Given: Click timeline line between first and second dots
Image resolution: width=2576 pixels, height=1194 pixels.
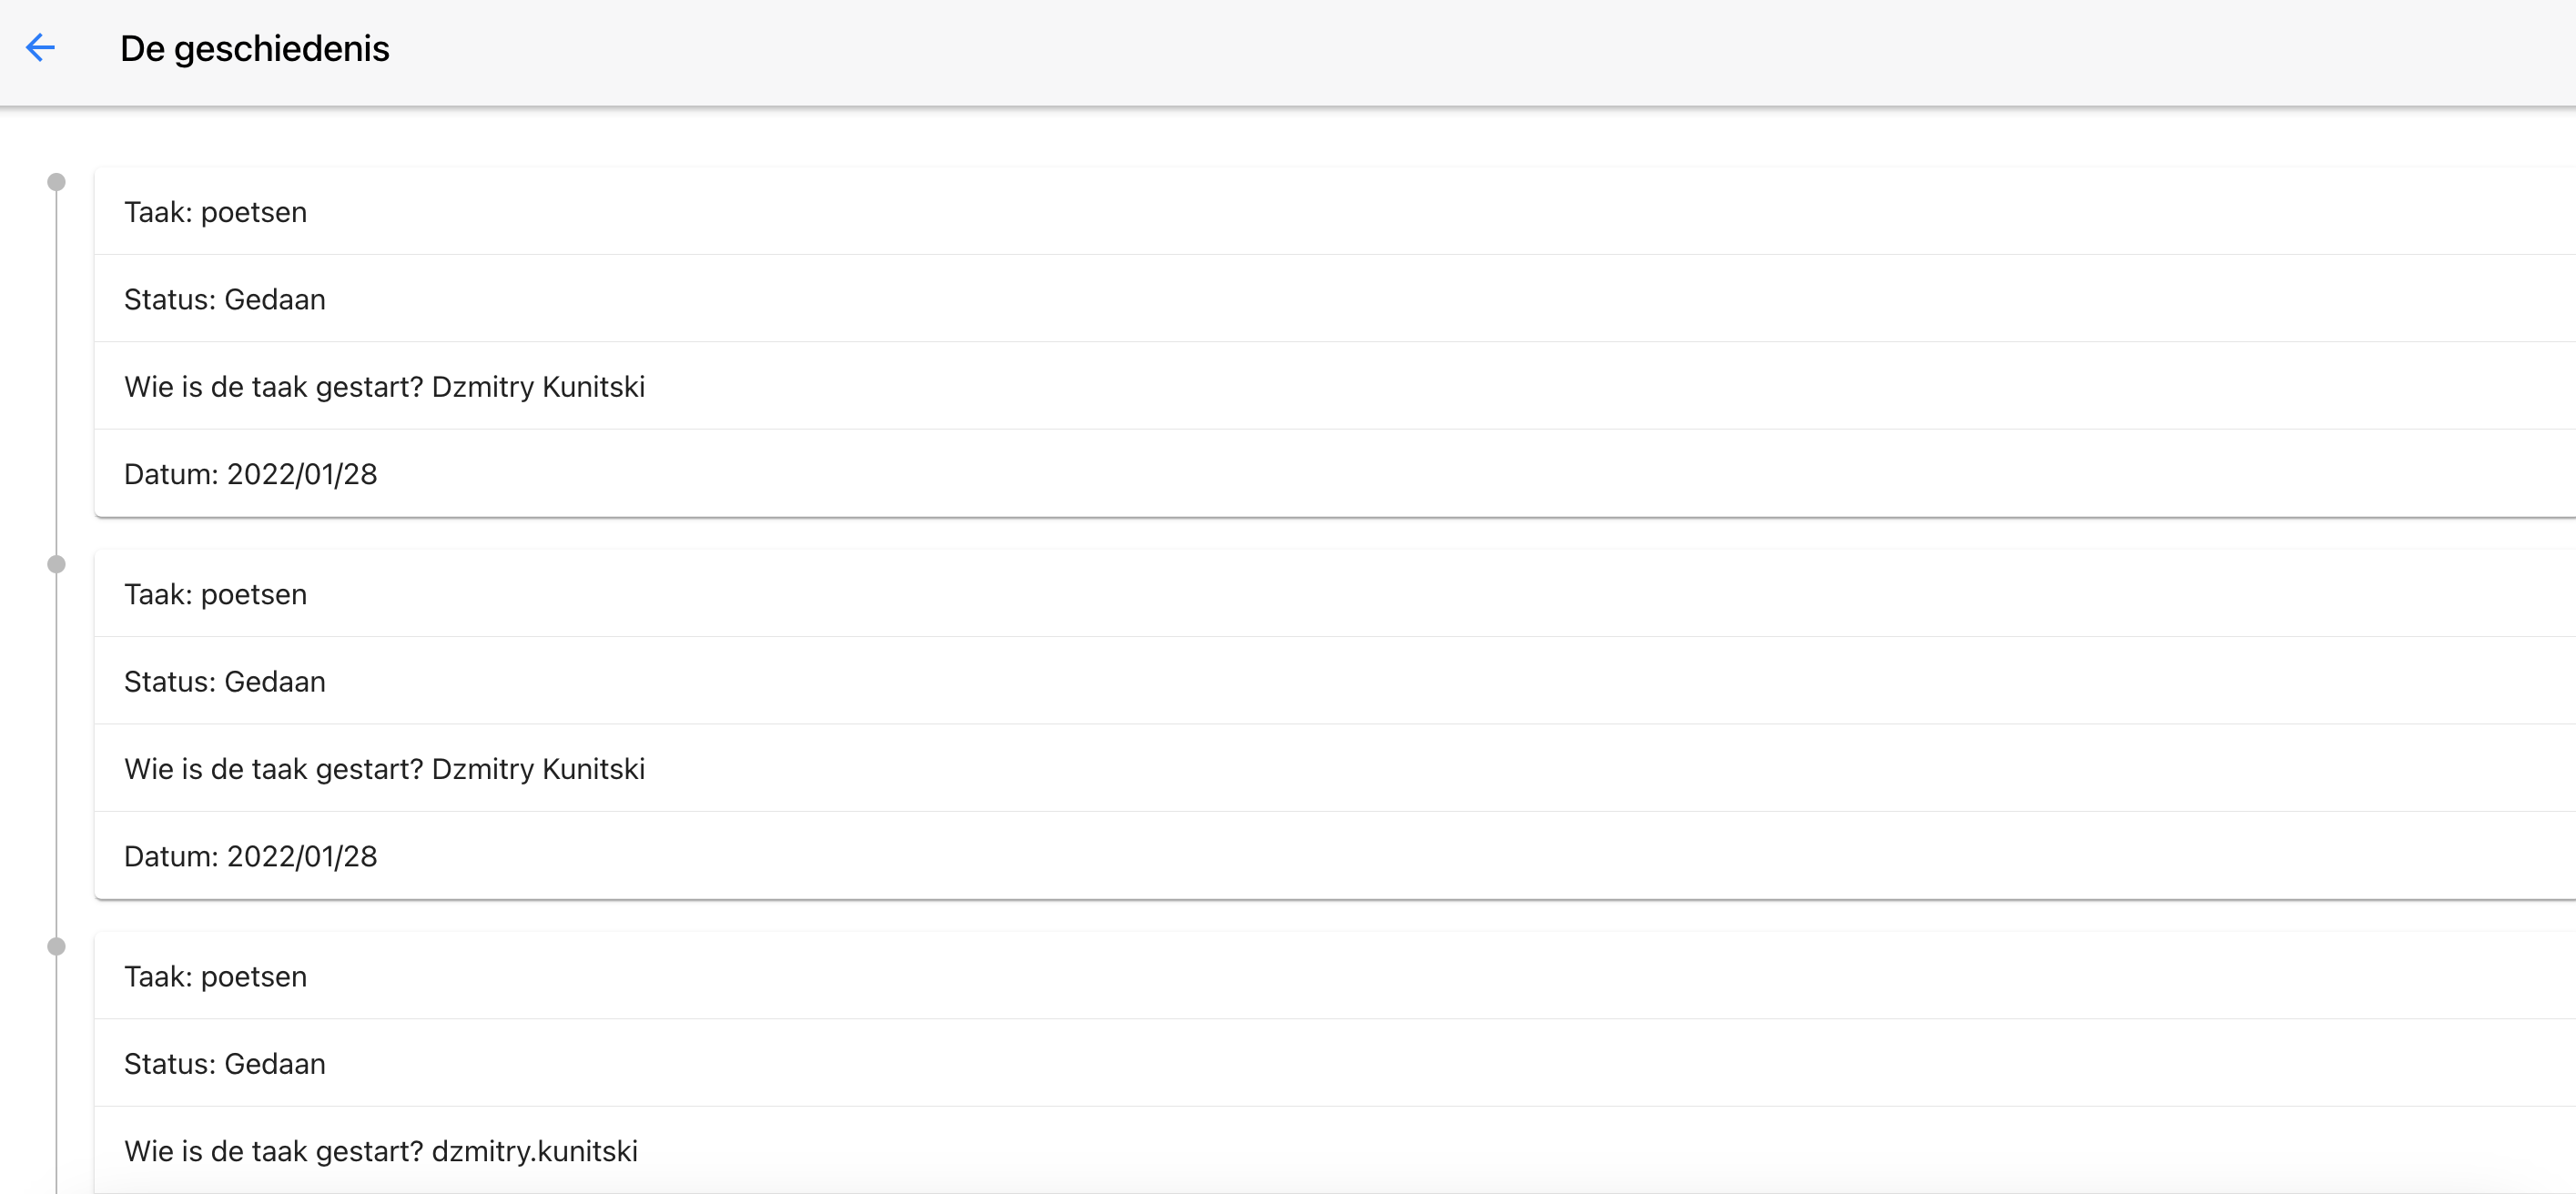Looking at the screenshot, I should 57,372.
